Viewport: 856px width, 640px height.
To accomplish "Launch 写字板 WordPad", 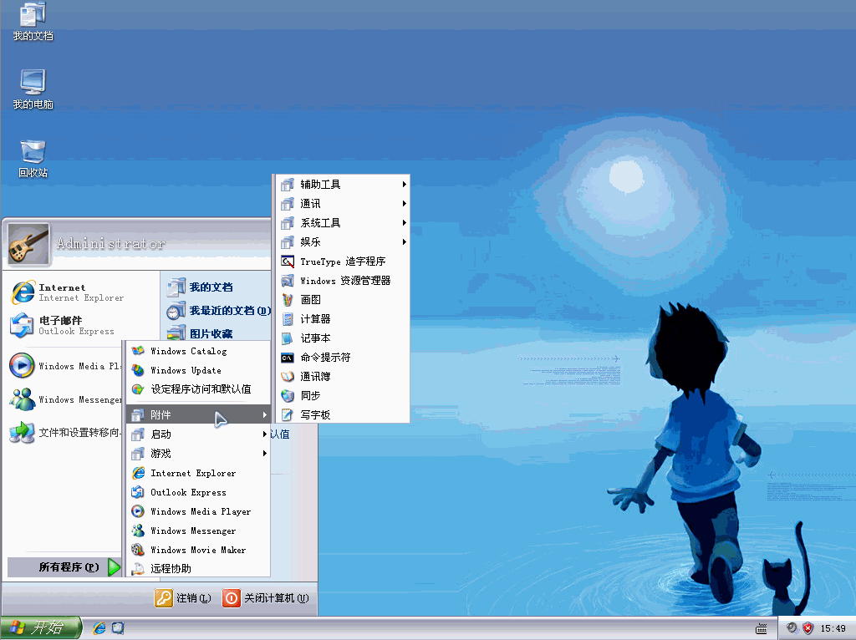I will (x=343, y=414).
